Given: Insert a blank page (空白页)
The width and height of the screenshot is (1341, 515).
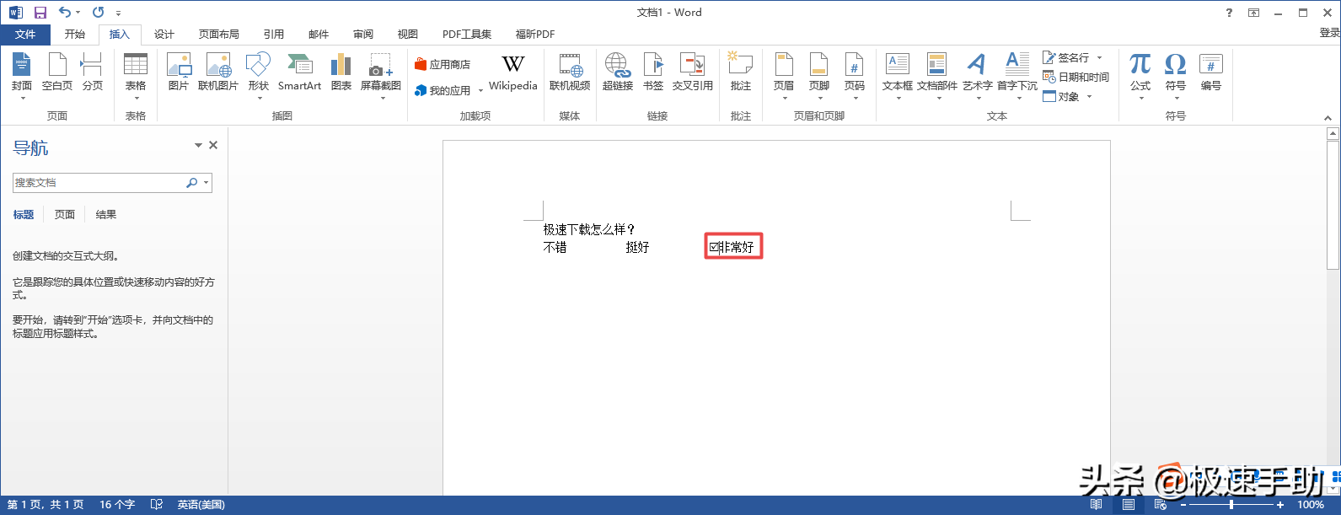Looking at the screenshot, I should click(57, 72).
